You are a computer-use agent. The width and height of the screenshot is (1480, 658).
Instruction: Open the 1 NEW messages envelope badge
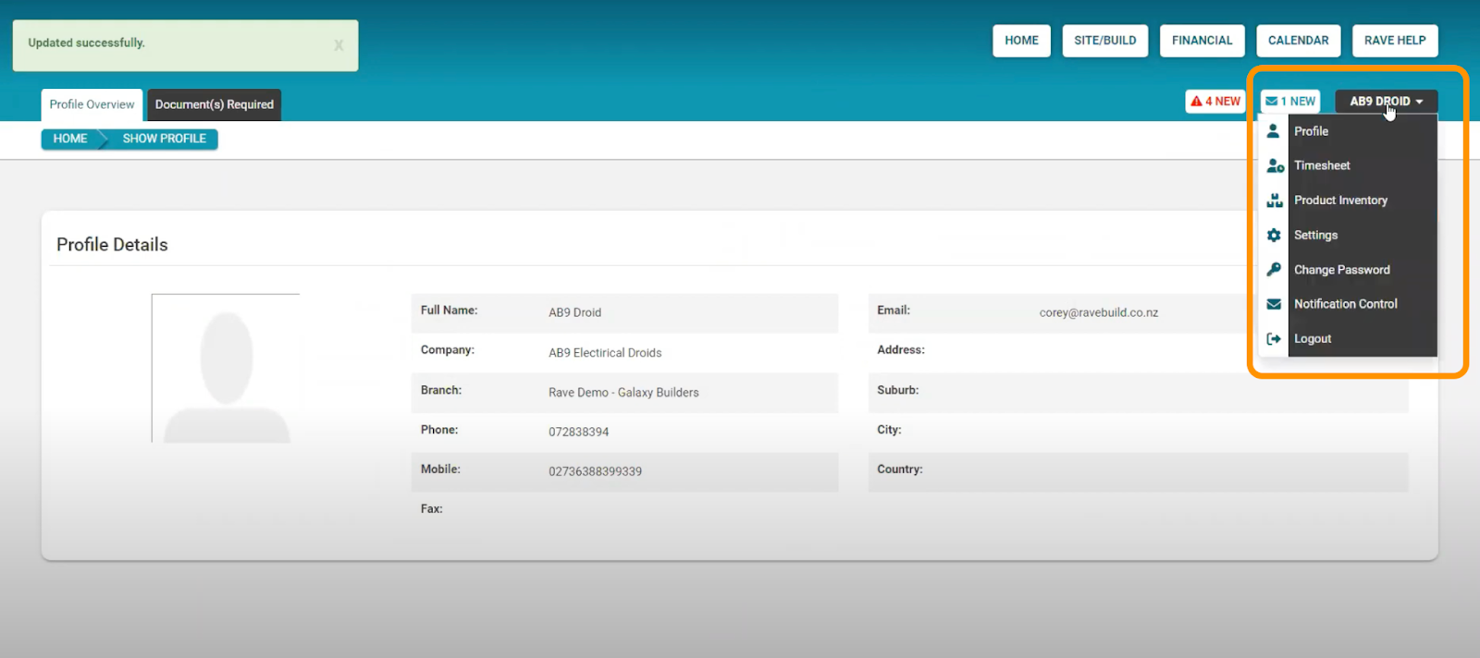tap(1289, 102)
